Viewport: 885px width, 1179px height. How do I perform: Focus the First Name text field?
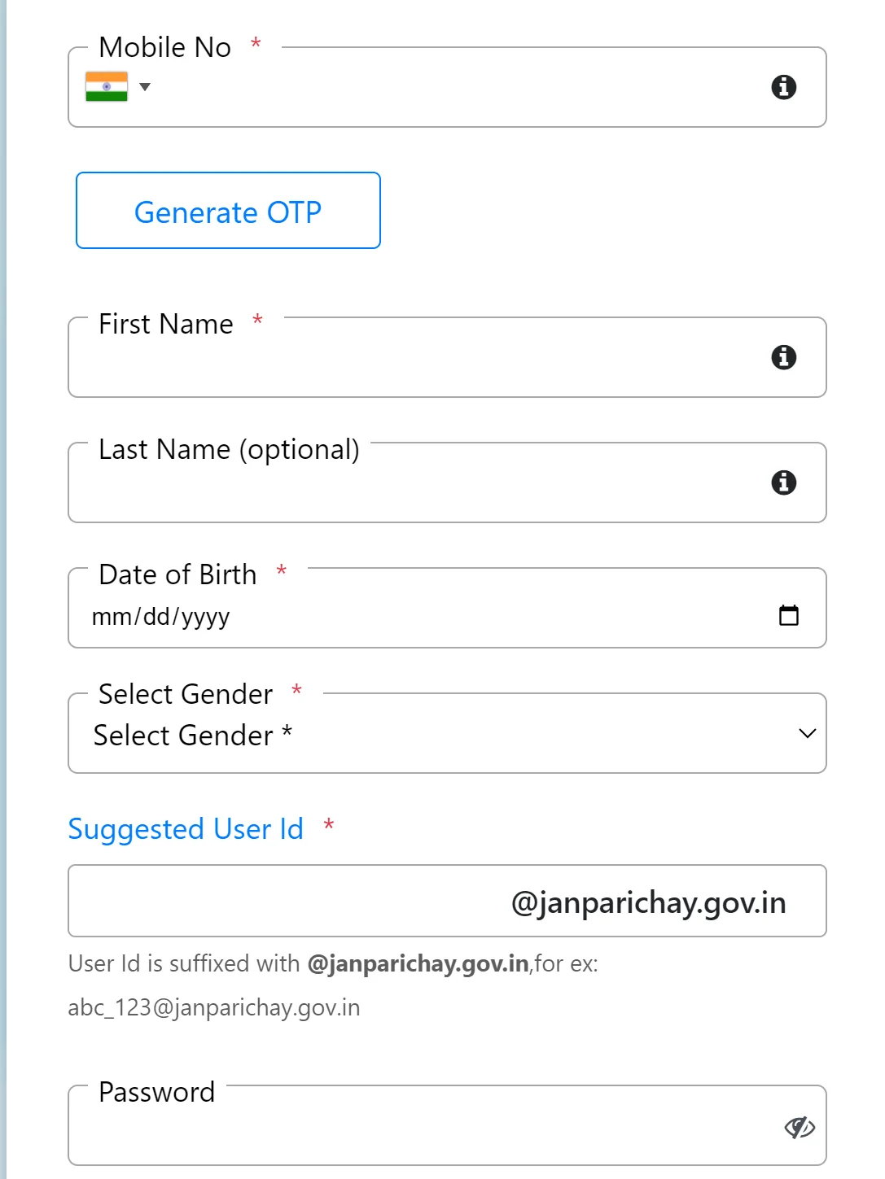pyautogui.click(x=423, y=360)
